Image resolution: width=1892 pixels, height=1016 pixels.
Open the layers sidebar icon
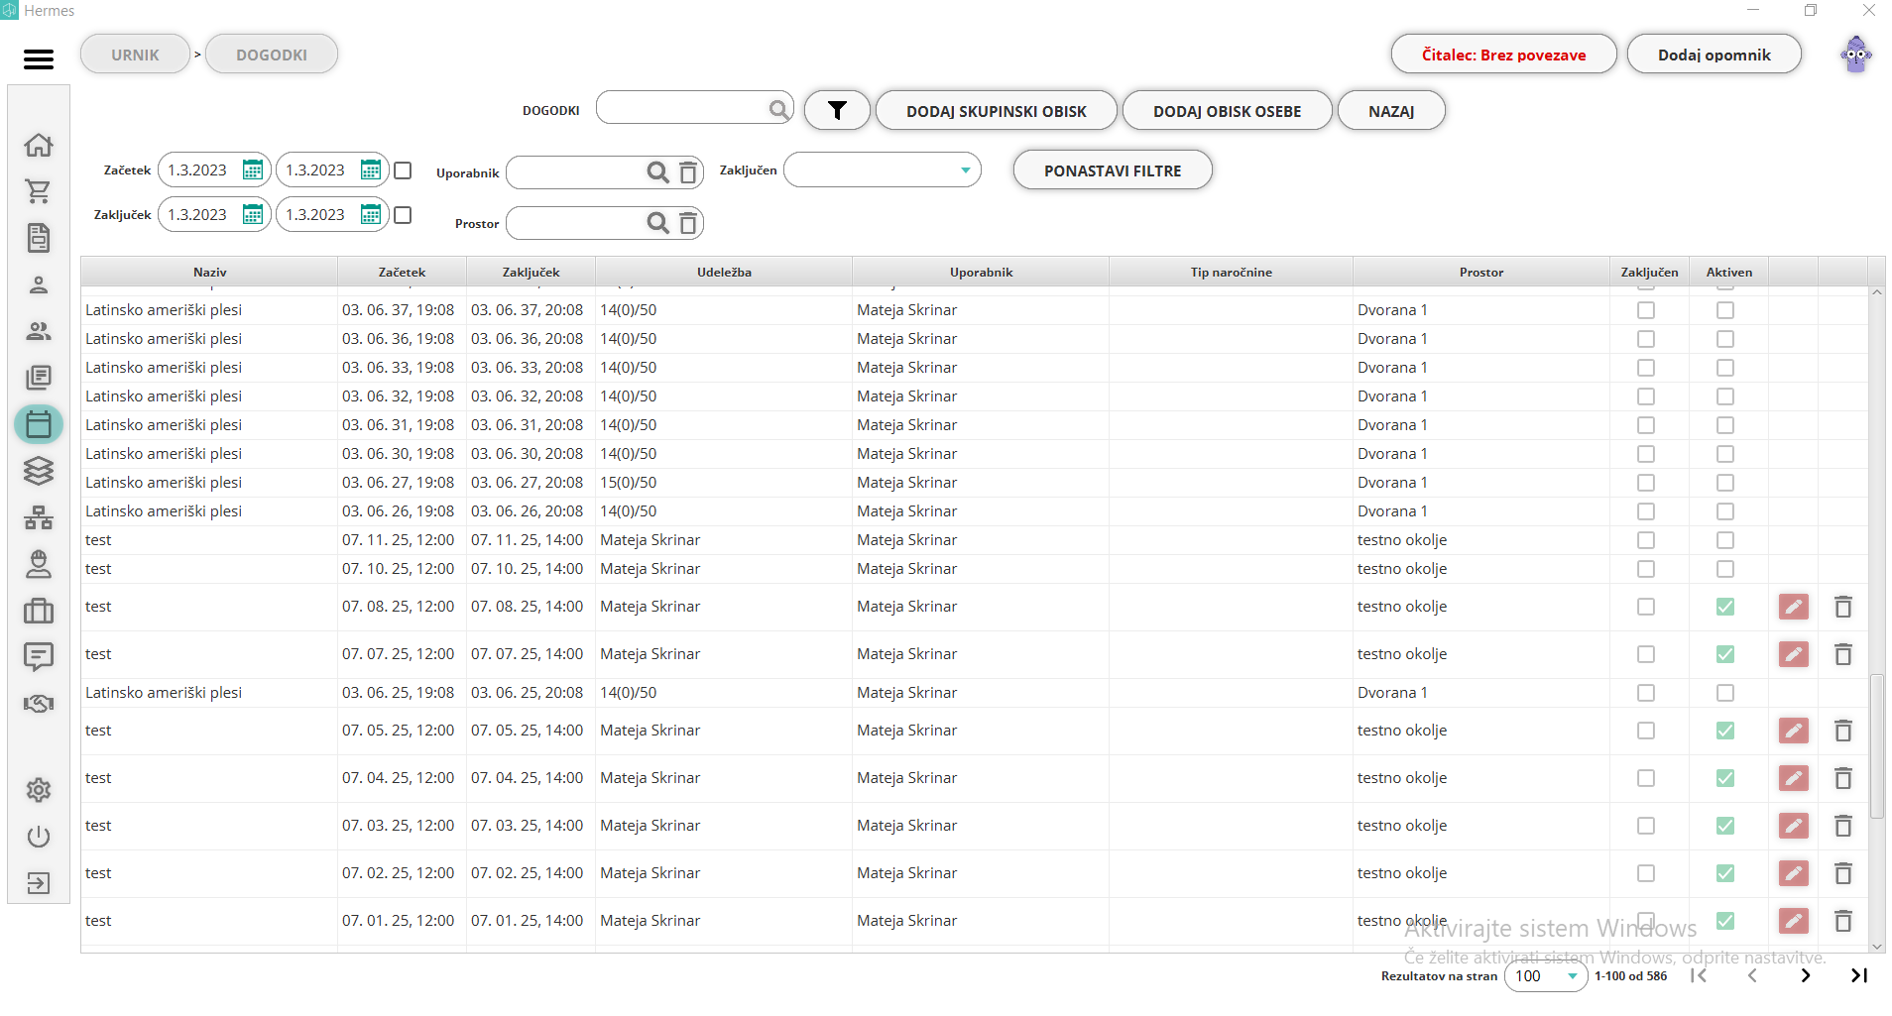click(39, 471)
